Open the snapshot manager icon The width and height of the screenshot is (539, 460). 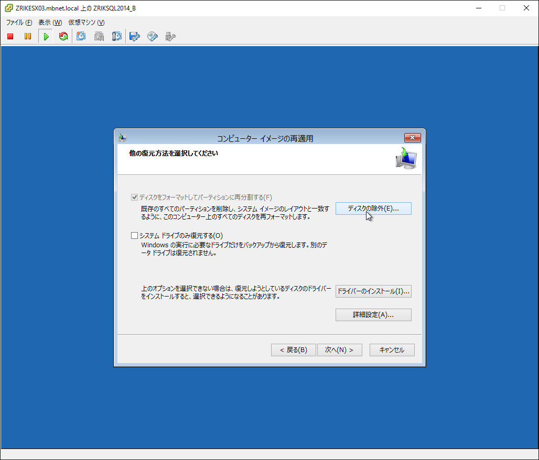coord(117,37)
